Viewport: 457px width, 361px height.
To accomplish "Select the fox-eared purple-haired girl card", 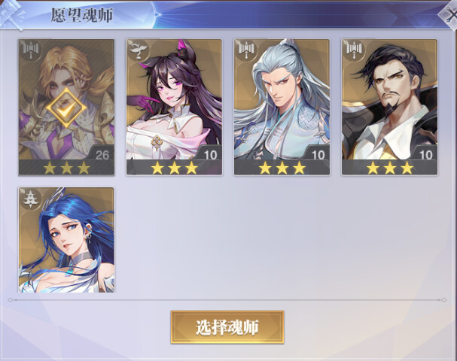I will (x=174, y=107).
